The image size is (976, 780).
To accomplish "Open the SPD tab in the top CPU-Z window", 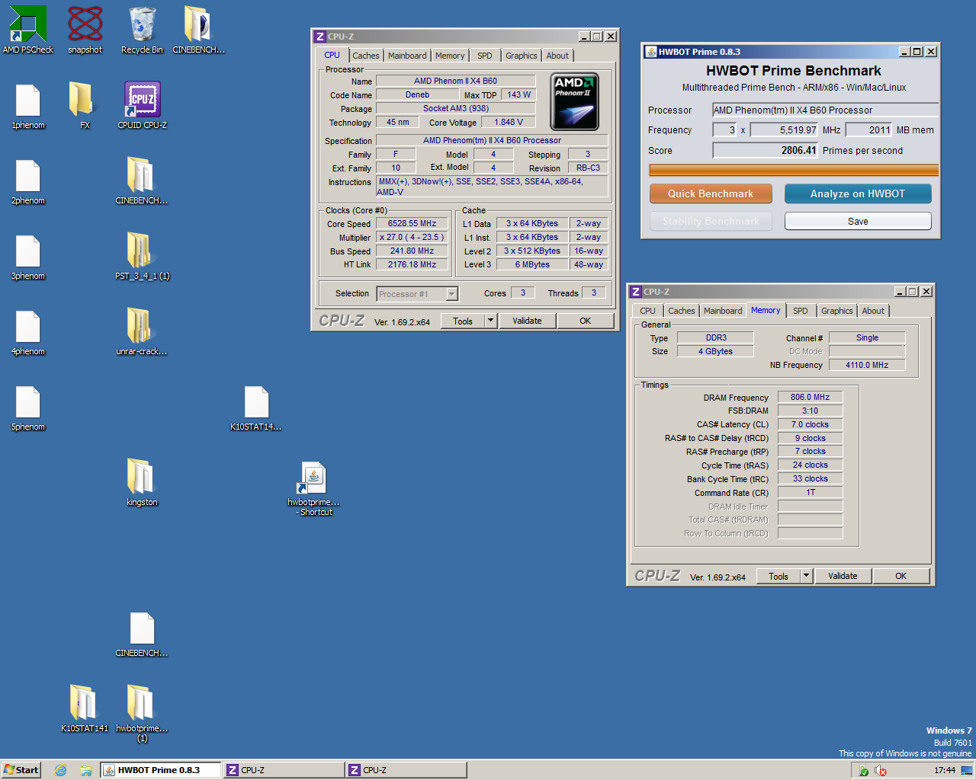I will [x=485, y=56].
